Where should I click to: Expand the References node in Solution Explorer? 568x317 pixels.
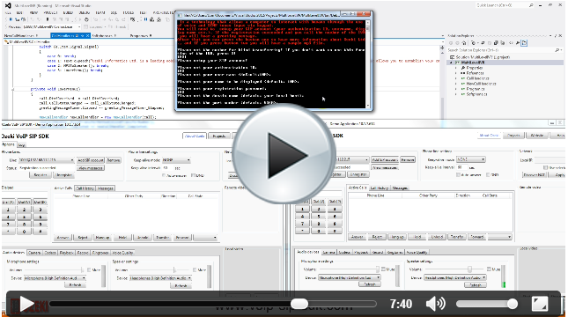pos(456,73)
